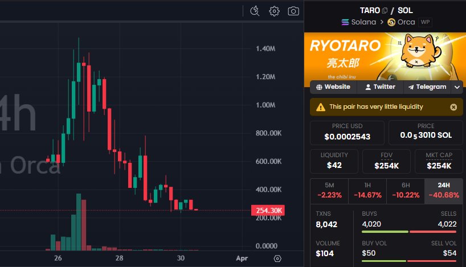
Task: Open the quick search lightning icon
Action: (x=255, y=11)
